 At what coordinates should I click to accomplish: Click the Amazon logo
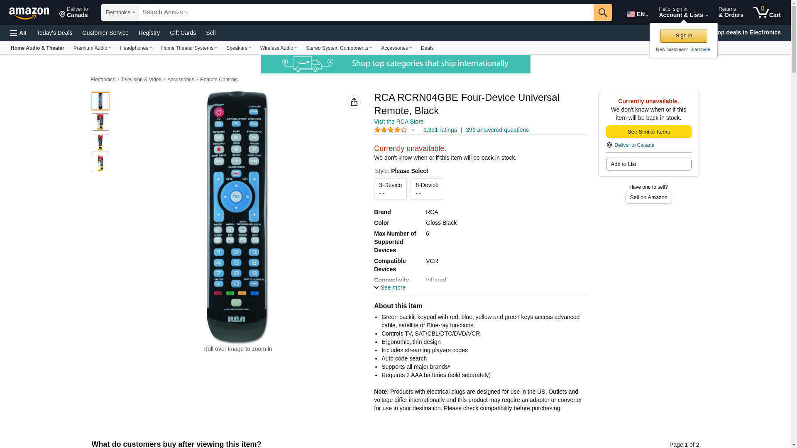(x=29, y=13)
